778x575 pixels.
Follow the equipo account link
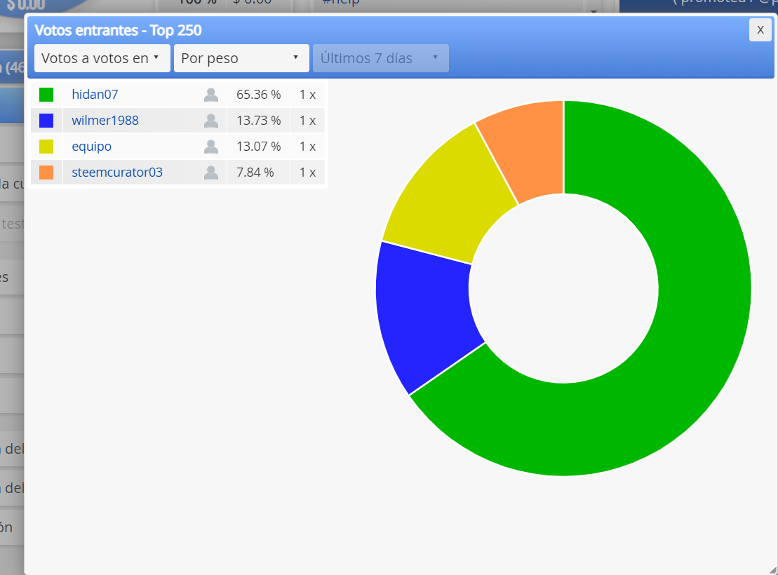coord(92,147)
